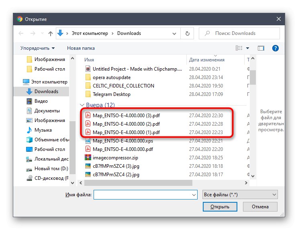This screenshot has width=298, height=230.
Task: Select 'imagecompressor.zip' archive
Action: [x=112, y=158]
